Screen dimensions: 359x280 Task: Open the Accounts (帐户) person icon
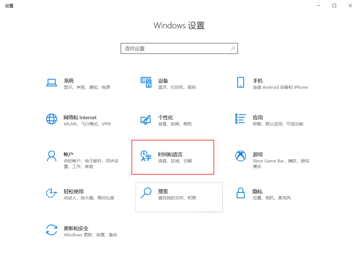51,156
